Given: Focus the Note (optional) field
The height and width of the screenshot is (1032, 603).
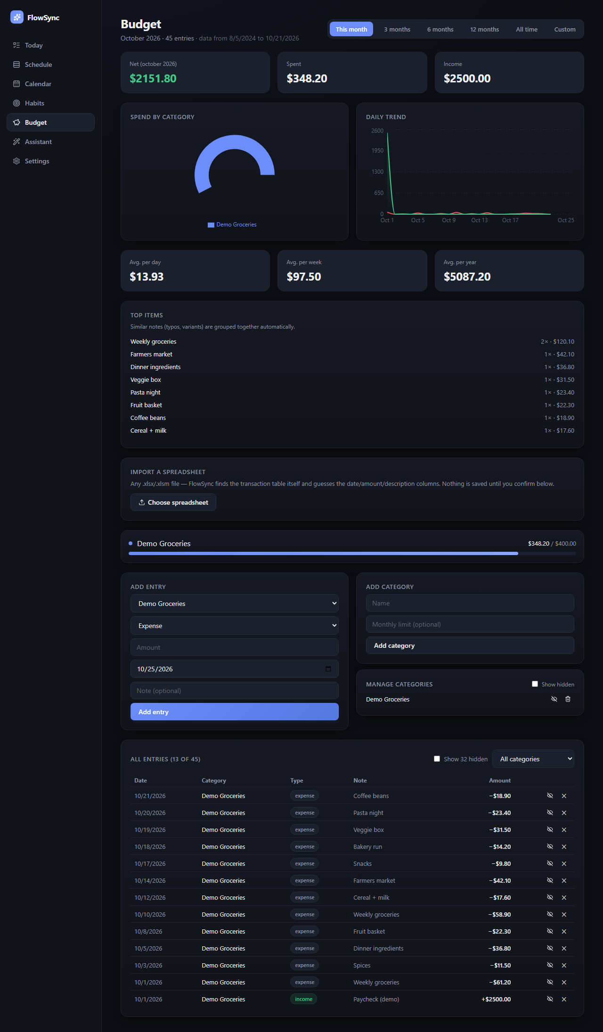Looking at the screenshot, I should (x=235, y=691).
